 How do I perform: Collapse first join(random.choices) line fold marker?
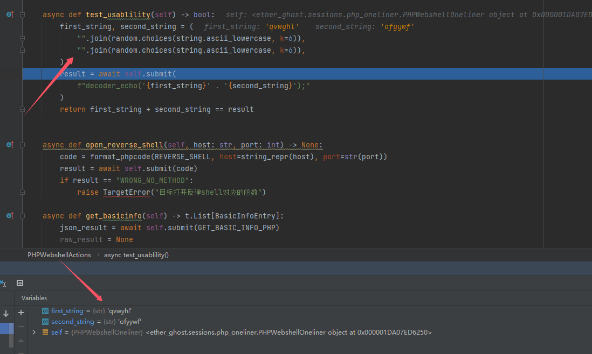[22, 38]
